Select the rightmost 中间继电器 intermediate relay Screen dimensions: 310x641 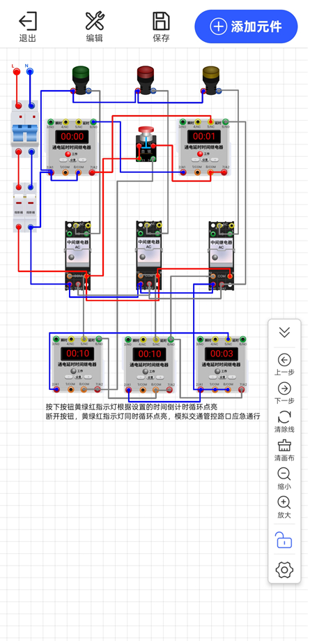tap(222, 255)
